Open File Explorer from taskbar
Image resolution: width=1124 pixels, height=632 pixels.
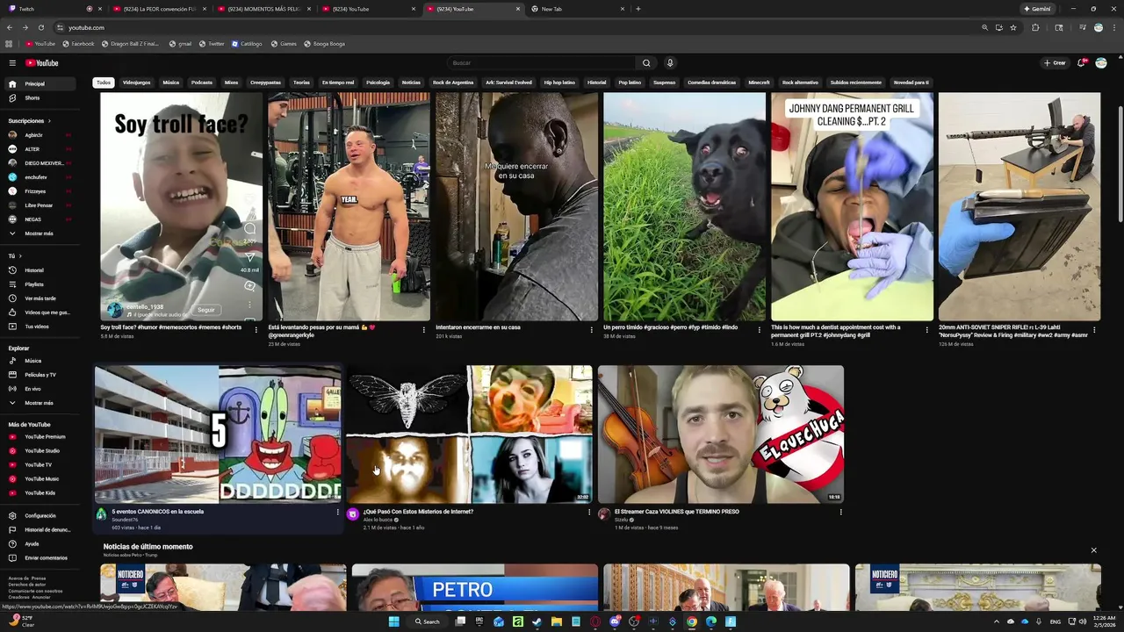click(x=557, y=621)
